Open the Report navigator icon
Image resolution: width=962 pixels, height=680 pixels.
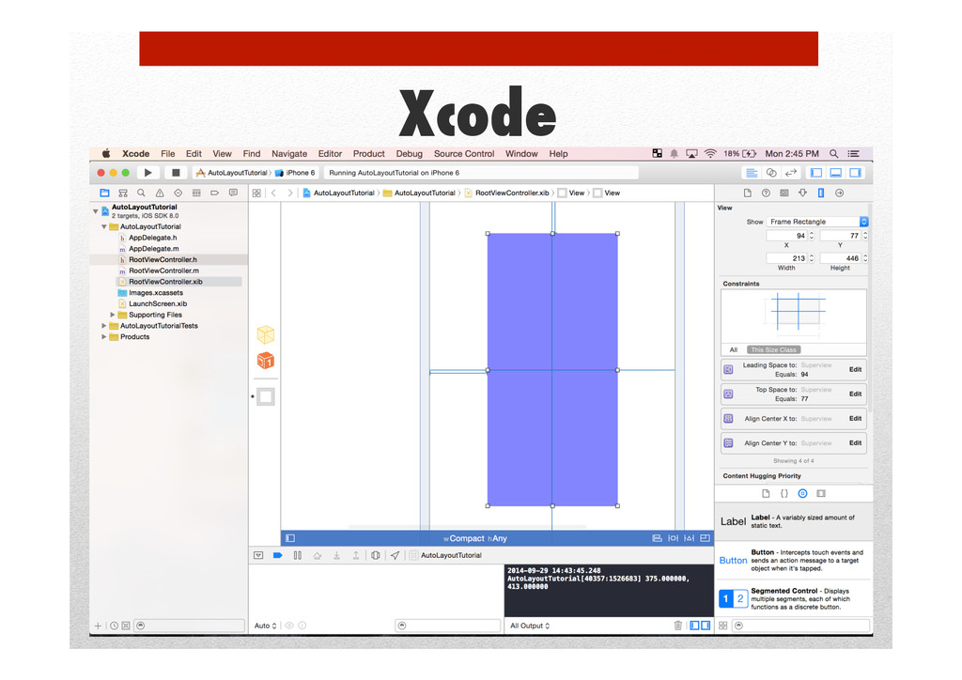pyautogui.click(x=233, y=193)
